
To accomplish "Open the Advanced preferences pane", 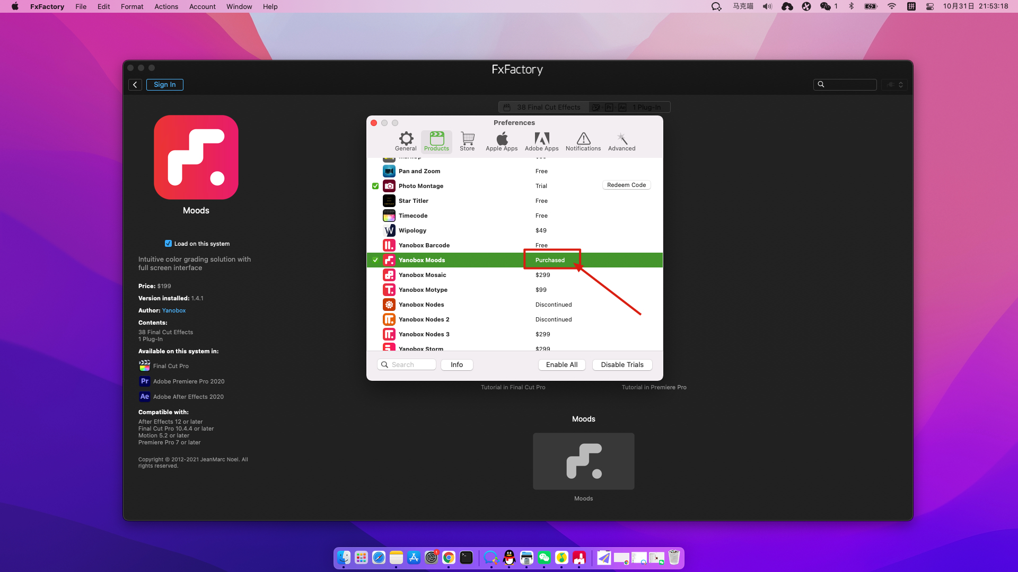I will pos(621,141).
